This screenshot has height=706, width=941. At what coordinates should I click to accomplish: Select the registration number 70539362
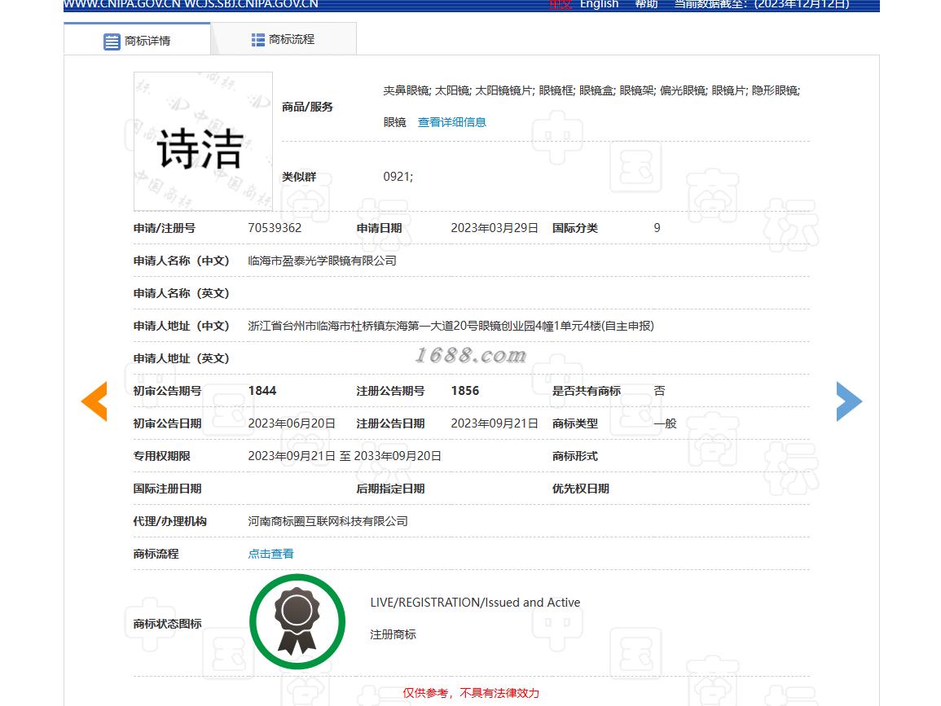coord(275,228)
